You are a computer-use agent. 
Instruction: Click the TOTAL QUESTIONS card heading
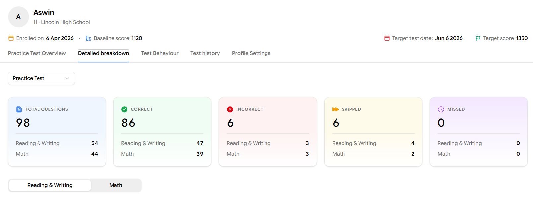click(47, 109)
